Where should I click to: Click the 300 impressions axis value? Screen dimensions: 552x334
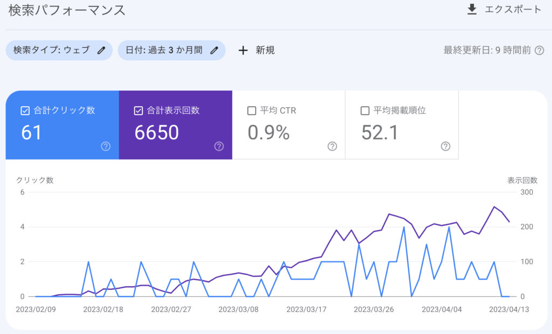pyautogui.click(x=527, y=192)
